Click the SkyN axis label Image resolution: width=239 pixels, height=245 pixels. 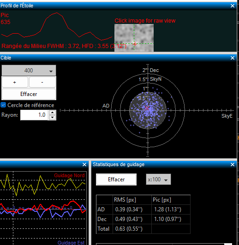(155, 79)
